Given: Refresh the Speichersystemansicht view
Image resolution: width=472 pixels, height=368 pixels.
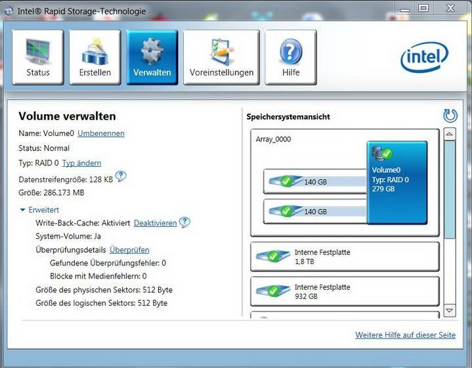Looking at the screenshot, I should (450, 116).
